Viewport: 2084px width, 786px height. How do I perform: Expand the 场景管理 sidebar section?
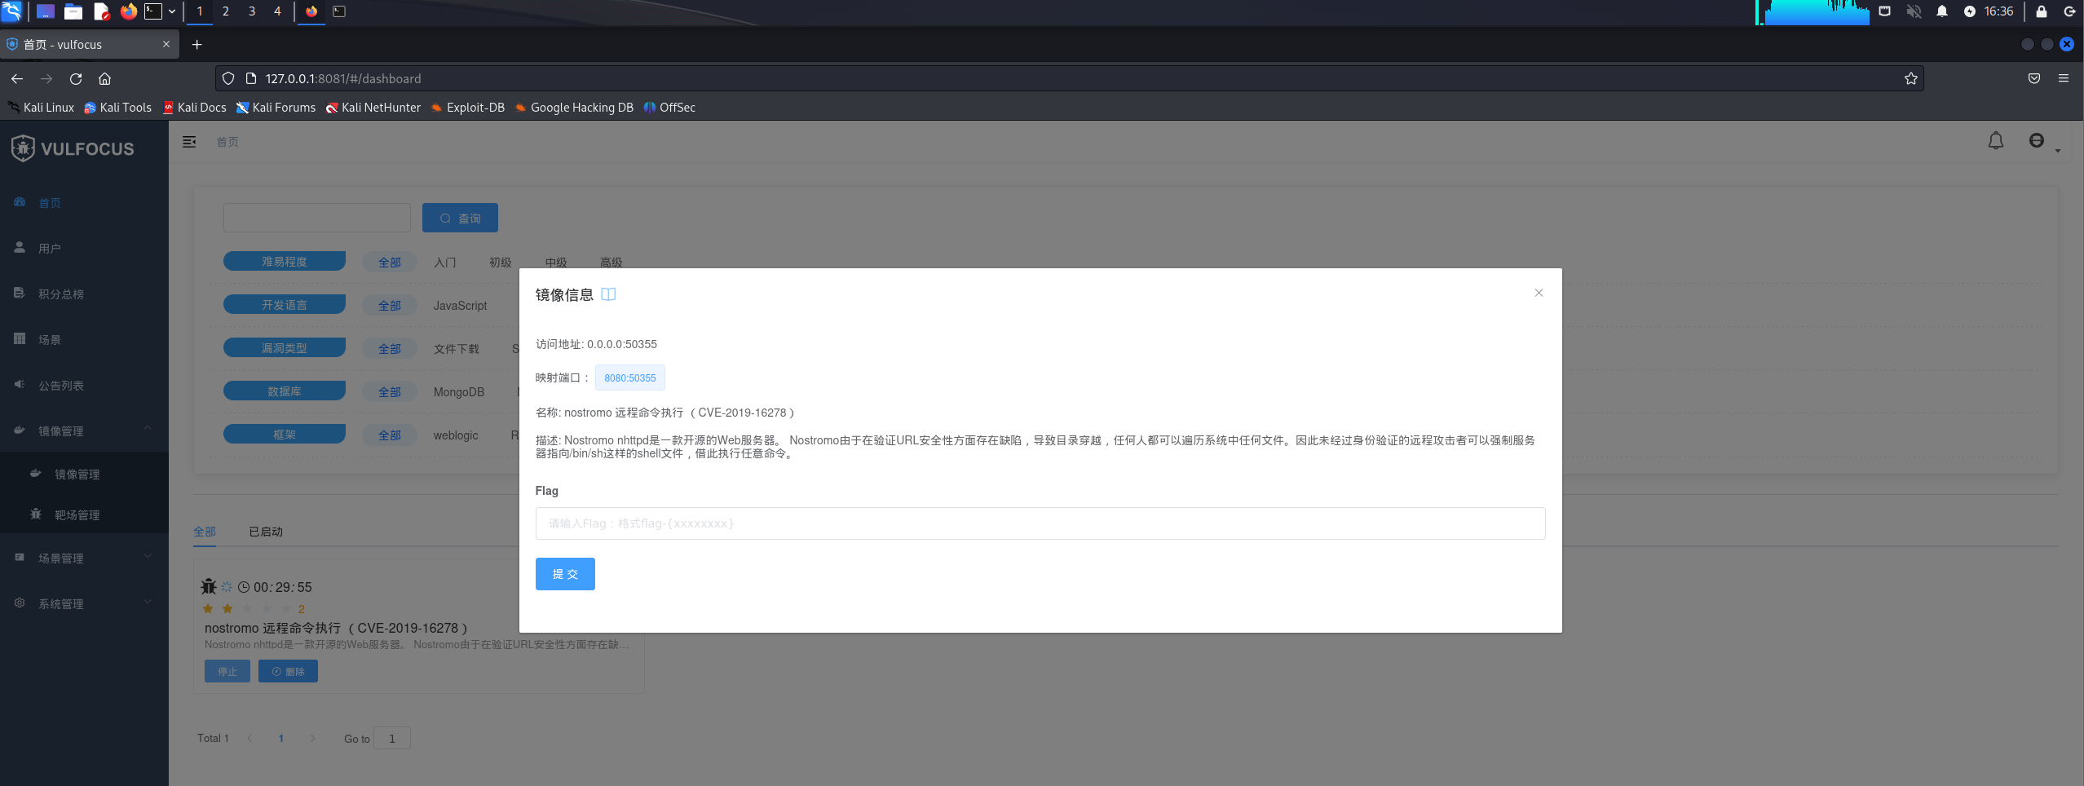point(60,558)
